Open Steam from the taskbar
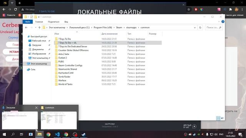The image size is (246, 138). [x=83, y=135]
